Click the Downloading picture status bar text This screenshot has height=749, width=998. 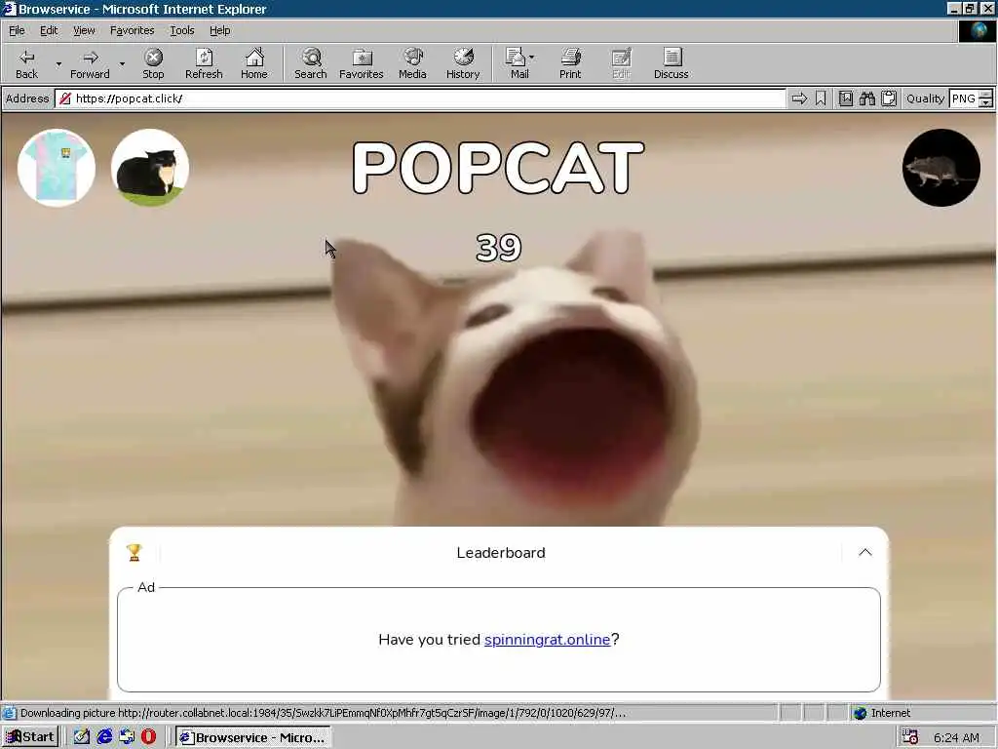[x=324, y=713]
